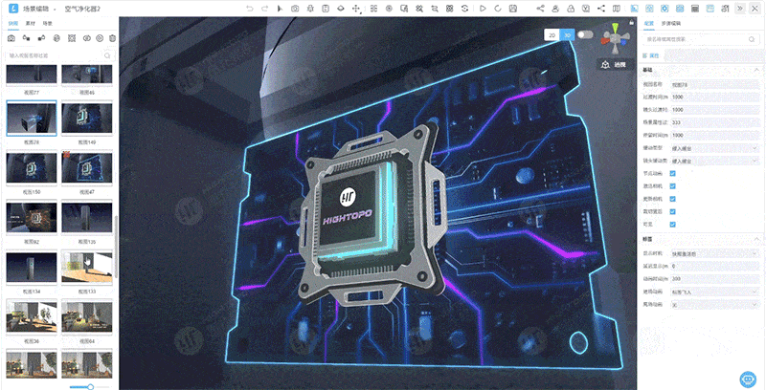Close the editor with the X button
Screen dimensions: 766x390
(x=755, y=9)
